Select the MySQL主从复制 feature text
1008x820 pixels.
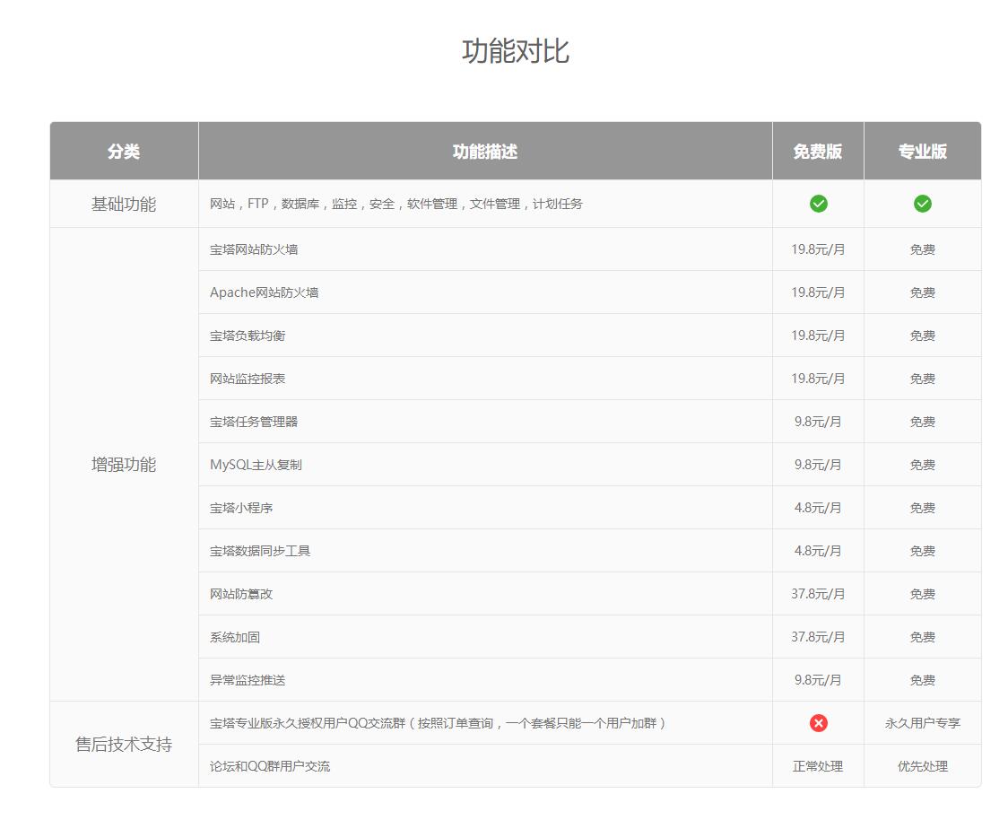256,465
